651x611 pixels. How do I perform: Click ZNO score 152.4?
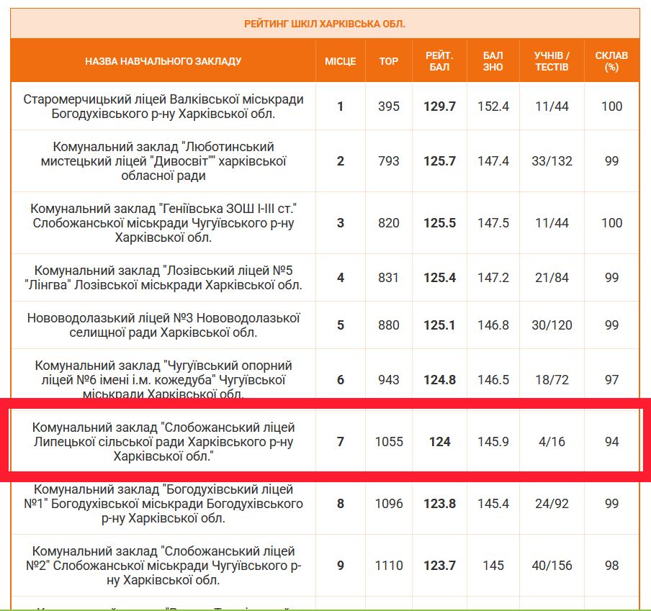point(493,107)
